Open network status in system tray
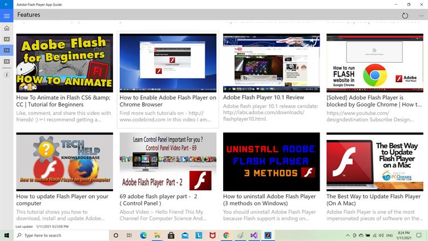 pos(374,235)
